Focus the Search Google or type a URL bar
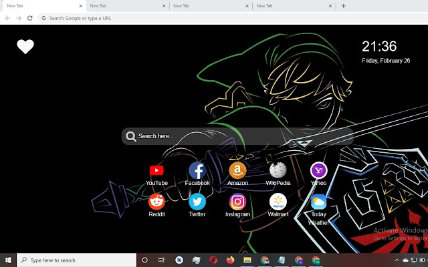The width and height of the screenshot is (428, 267). 233,18
